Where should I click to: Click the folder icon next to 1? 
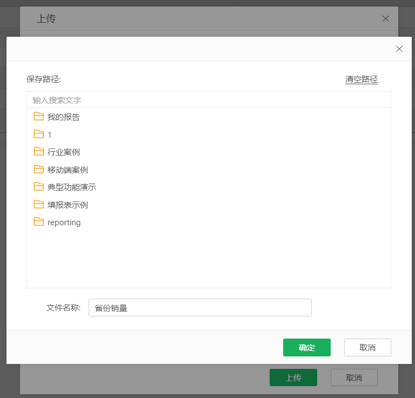click(x=38, y=134)
